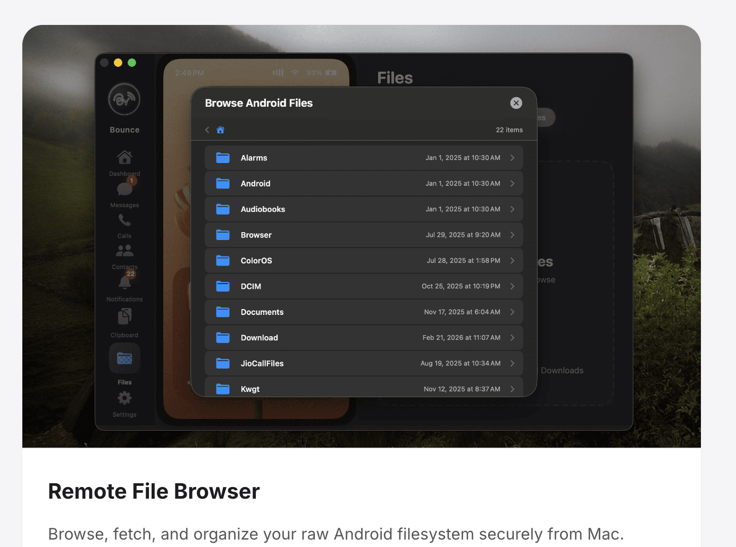
Task: Click the Alarms folder icon
Action: coord(223,158)
